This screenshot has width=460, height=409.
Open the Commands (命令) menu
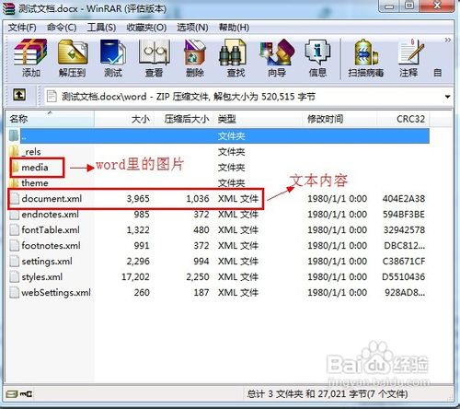62,28
